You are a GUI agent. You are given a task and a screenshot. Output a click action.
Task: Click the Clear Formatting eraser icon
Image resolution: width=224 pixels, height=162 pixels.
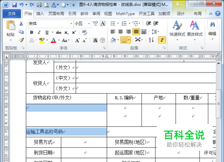[x=84, y=32]
